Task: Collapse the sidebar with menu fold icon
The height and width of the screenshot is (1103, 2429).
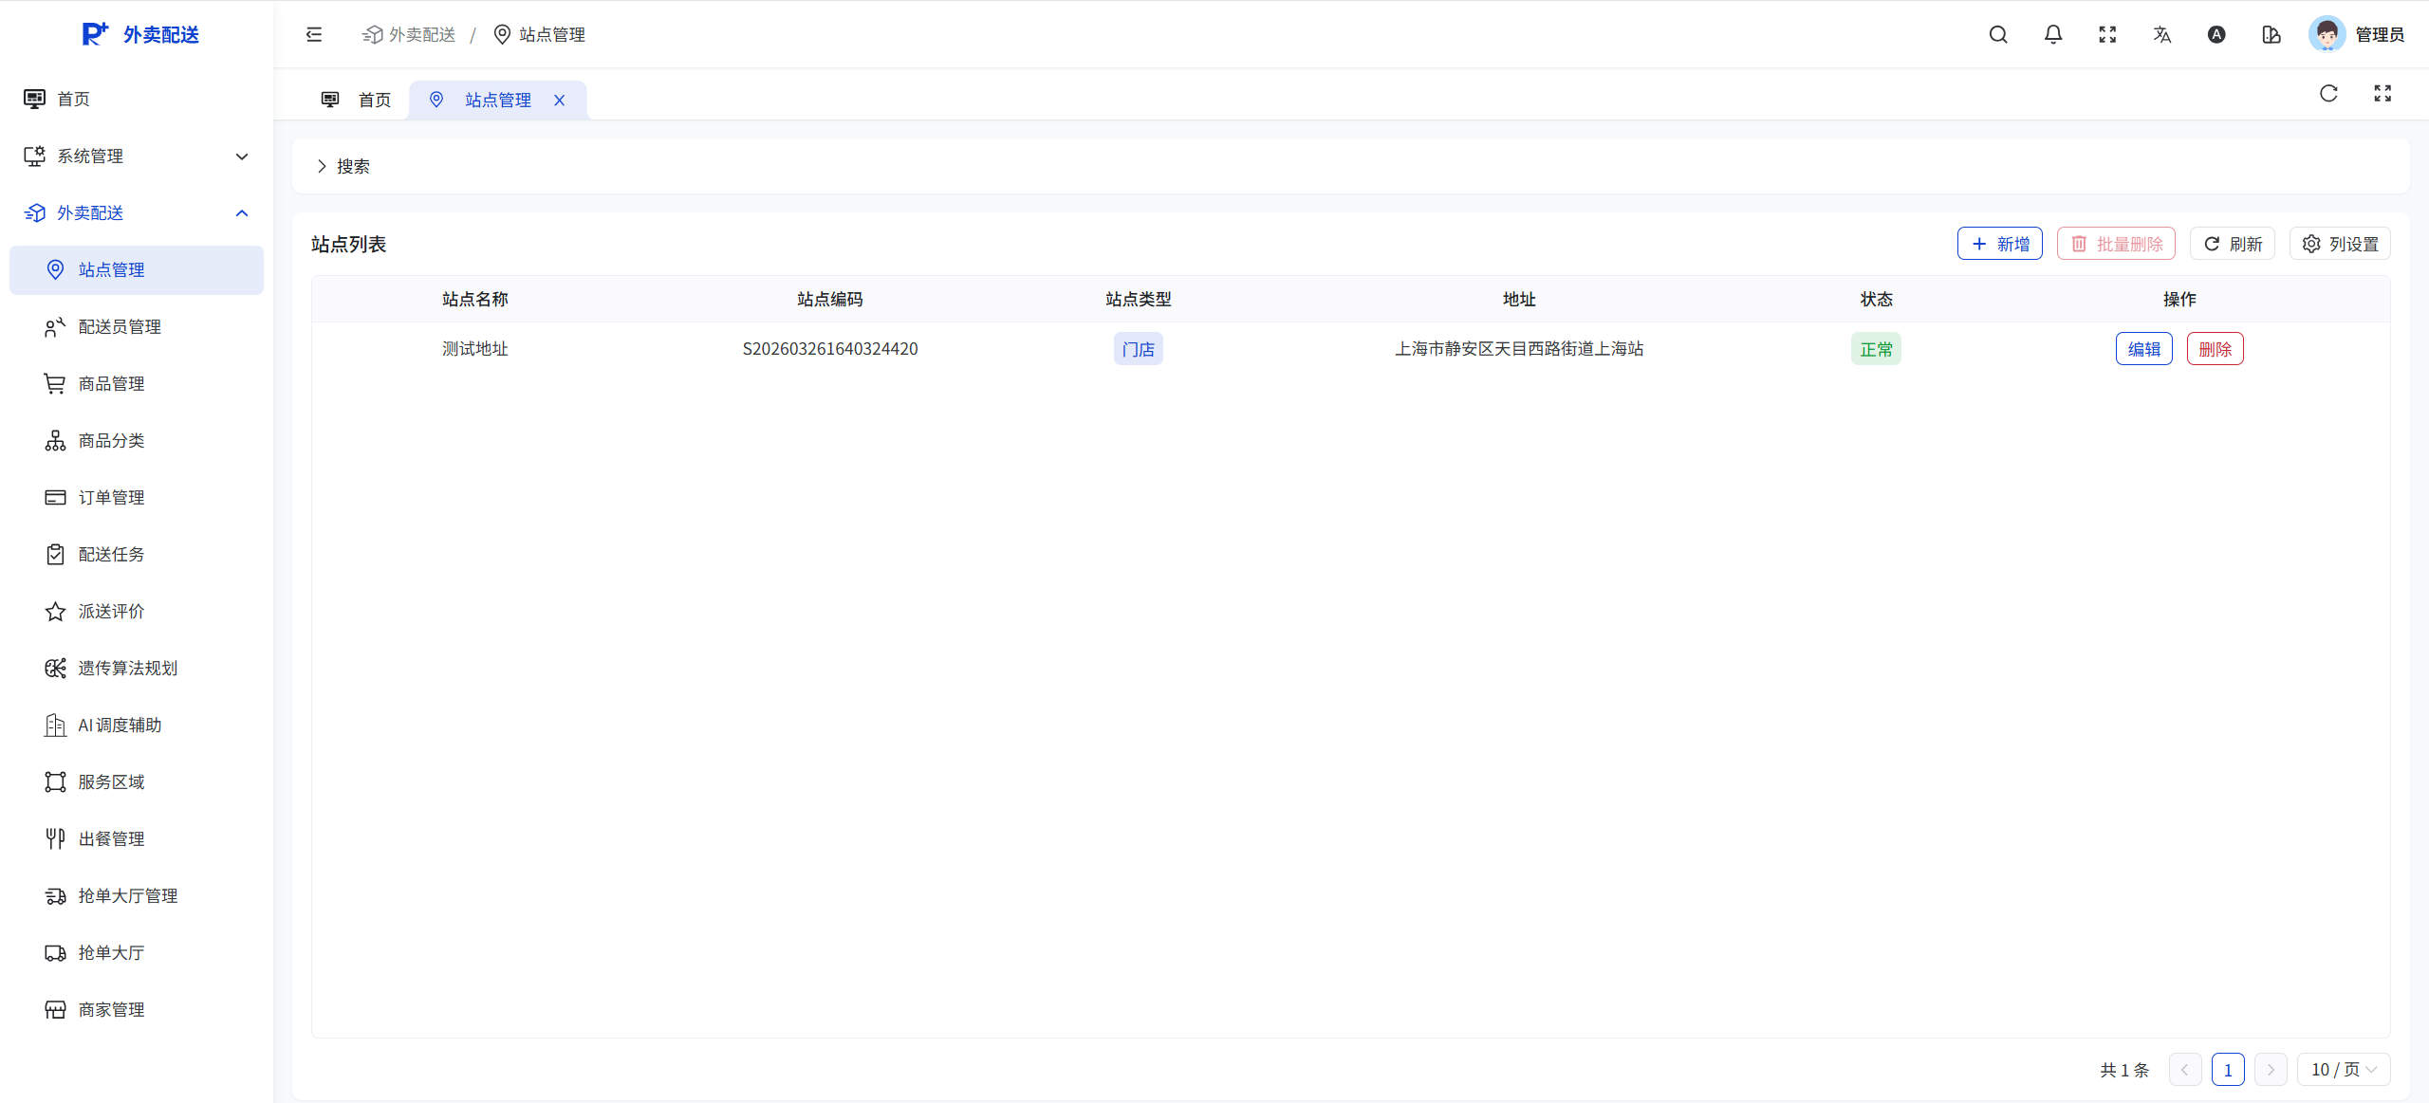Action: (314, 35)
